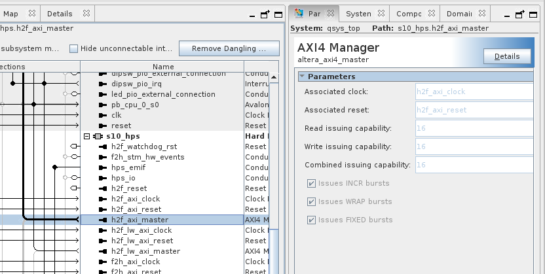The width and height of the screenshot is (545, 274).
Task: Click Parameters tab icon
Action: 299,13
